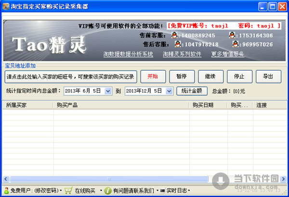Click the free user person icon

click(6, 191)
